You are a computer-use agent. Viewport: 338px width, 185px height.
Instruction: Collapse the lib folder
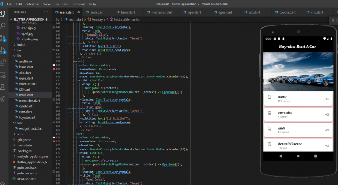pyautogui.click(x=19, y=56)
